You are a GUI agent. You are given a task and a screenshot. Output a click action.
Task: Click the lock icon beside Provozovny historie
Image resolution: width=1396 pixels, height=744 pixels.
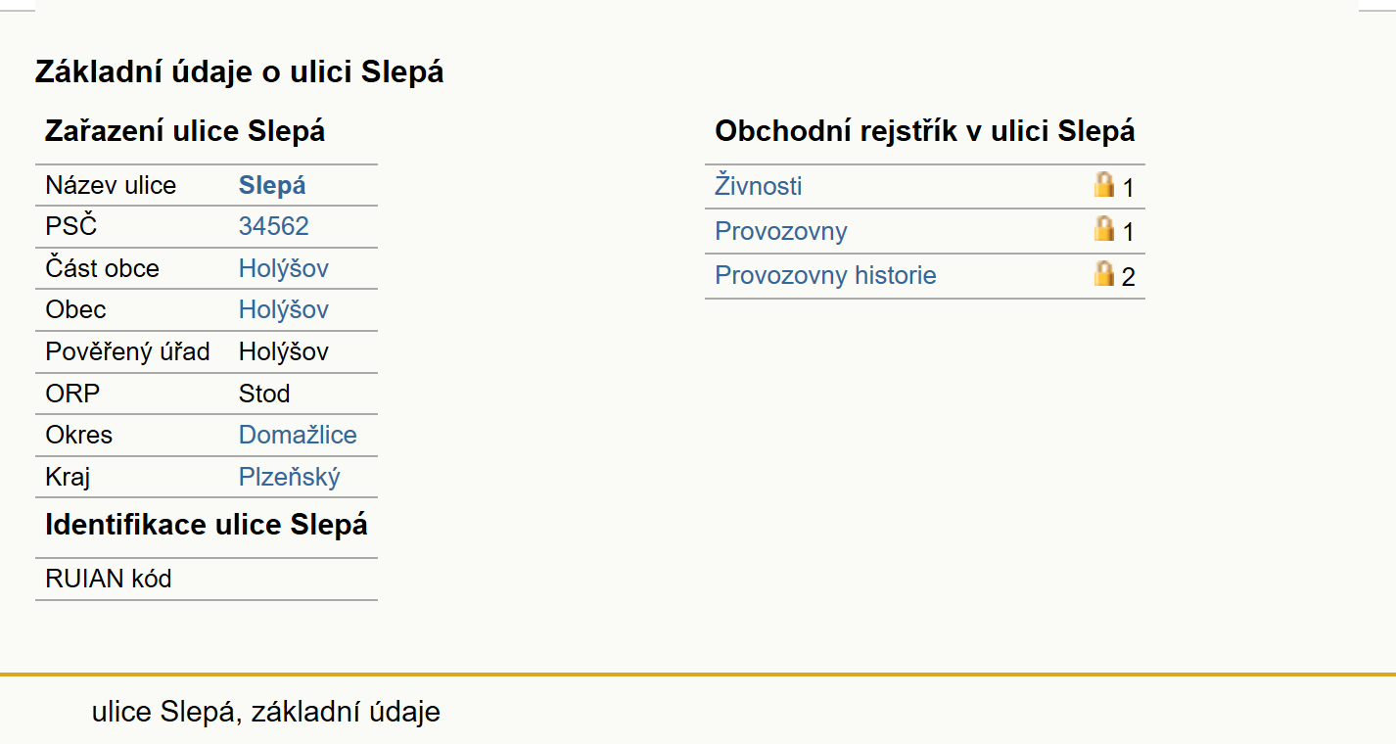click(1104, 273)
